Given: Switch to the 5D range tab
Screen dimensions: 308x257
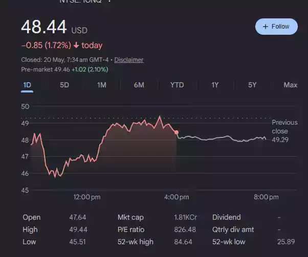Looking at the screenshot, I should tap(64, 85).
